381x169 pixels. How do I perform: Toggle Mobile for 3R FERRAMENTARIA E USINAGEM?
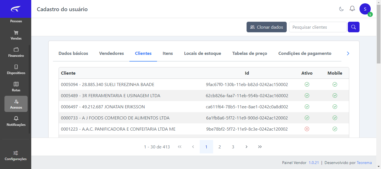[x=335, y=95]
